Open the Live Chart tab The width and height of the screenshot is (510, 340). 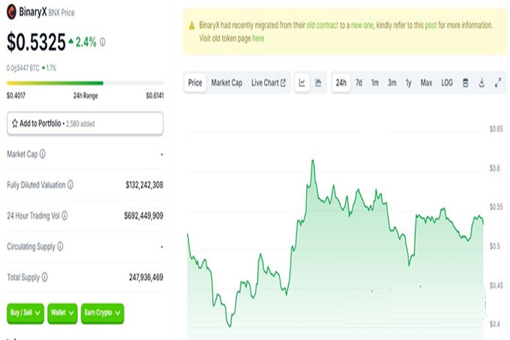pyautogui.click(x=268, y=83)
